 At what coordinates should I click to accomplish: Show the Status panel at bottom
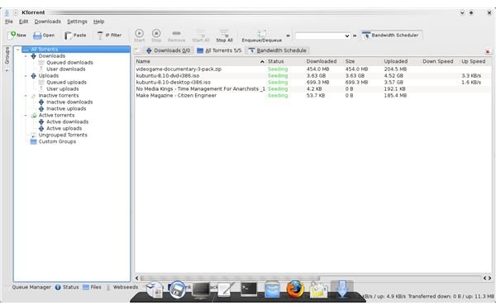67,287
